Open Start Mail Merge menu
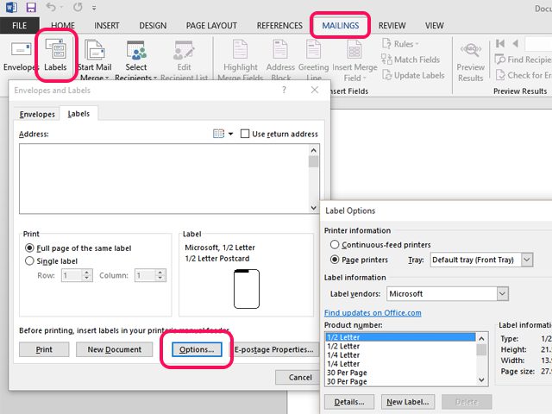This screenshot has width=552, height=414. coord(94,60)
